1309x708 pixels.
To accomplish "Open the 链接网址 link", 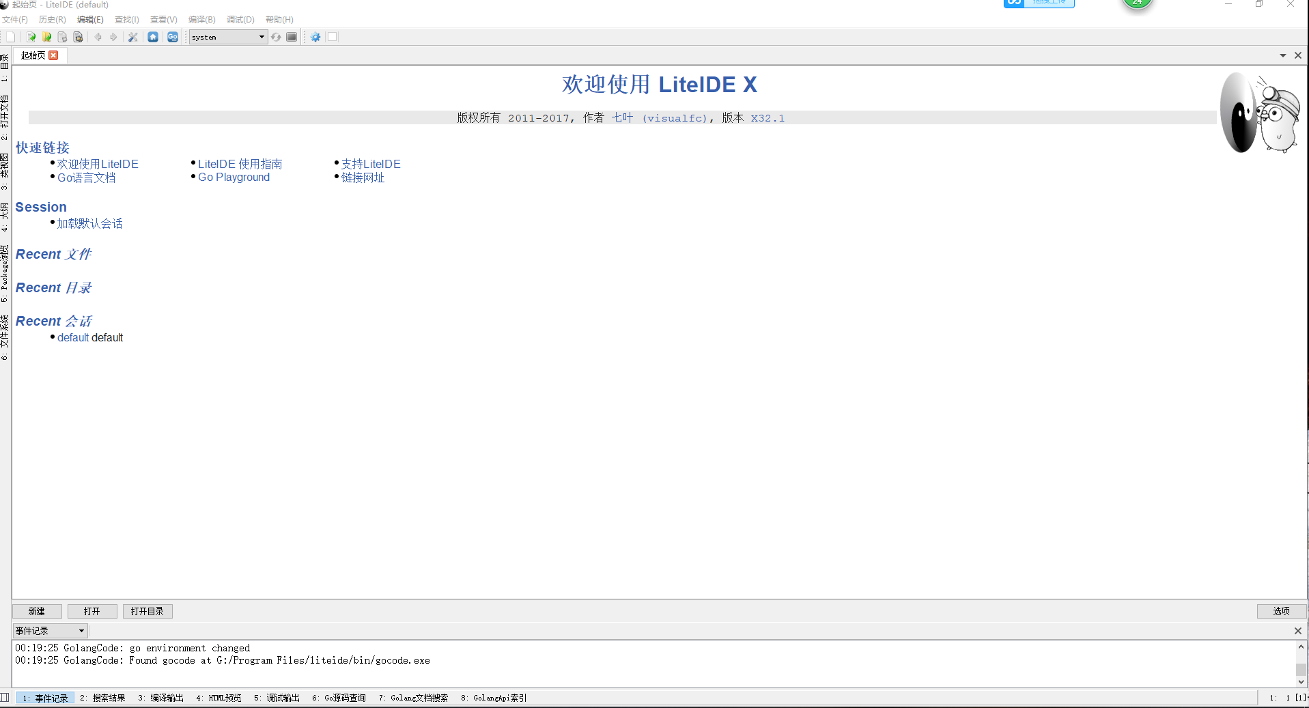I will coord(363,178).
